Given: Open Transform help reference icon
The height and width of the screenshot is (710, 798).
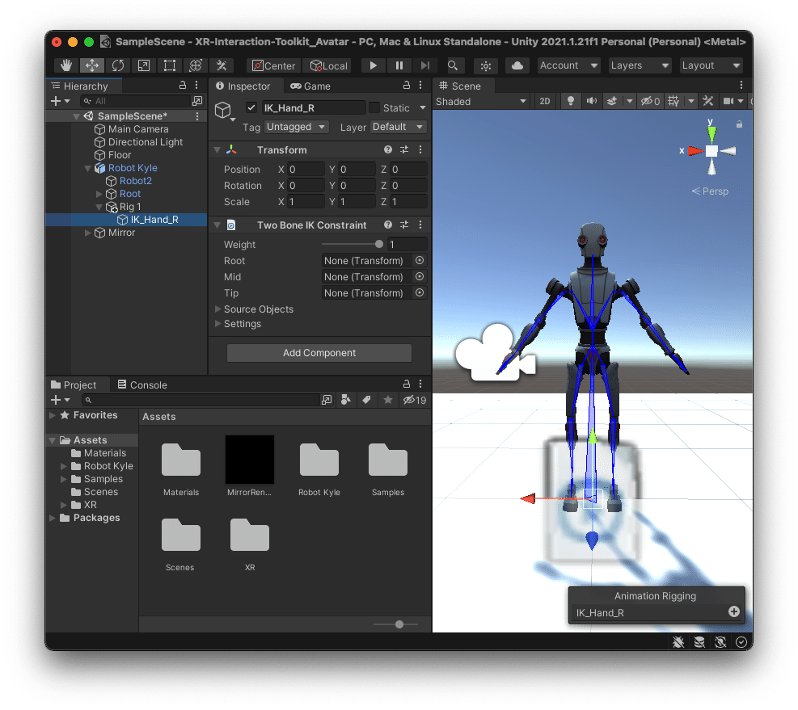Looking at the screenshot, I should point(388,149).
